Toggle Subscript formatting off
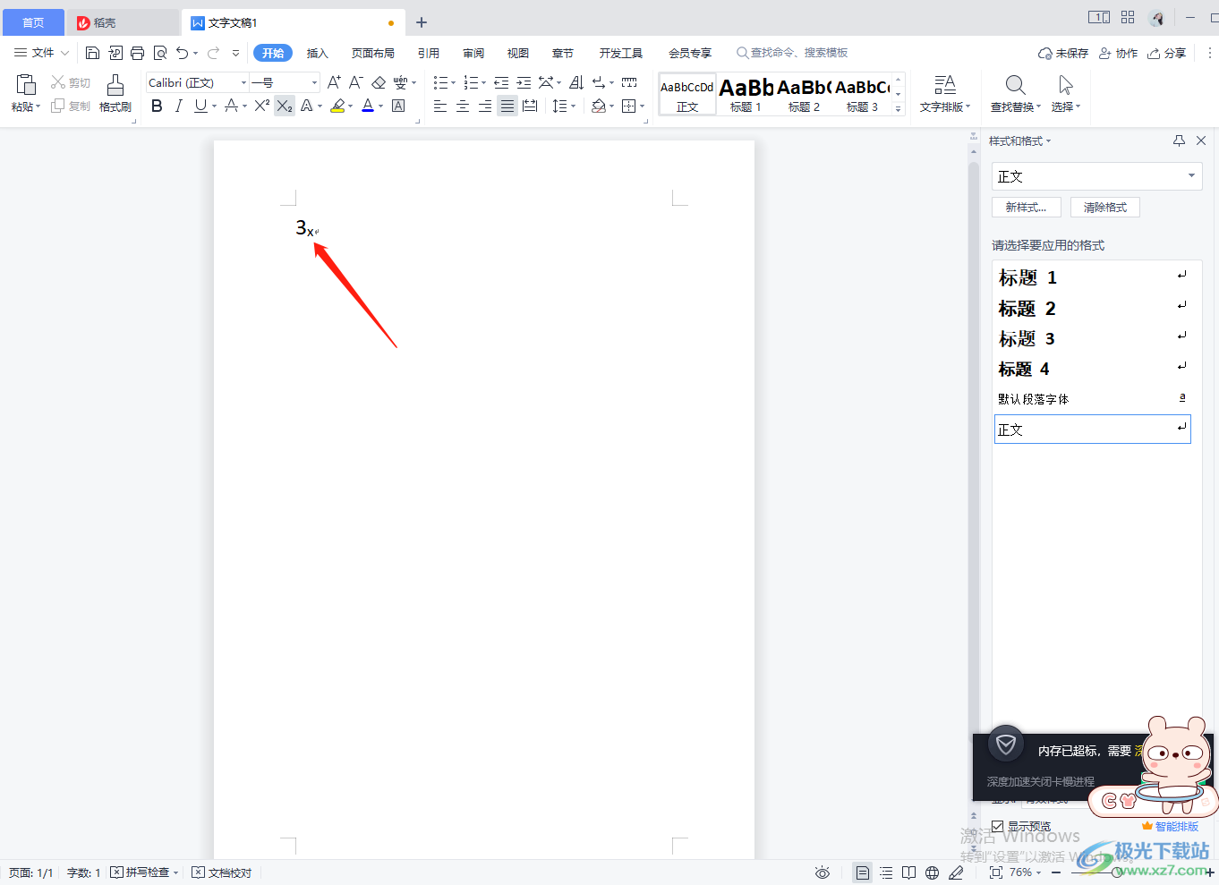This screenshot has width=1219, height=885. [285, 106]
